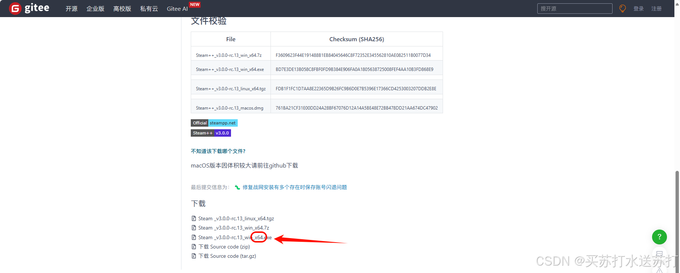Select table cell Steam++_v3.0.0-rc.13_win_x64.exe
This screenshot has height=273, width=680.
pos(231,68)
